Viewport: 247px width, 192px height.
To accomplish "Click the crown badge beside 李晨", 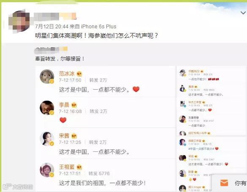I will point(74,105).
